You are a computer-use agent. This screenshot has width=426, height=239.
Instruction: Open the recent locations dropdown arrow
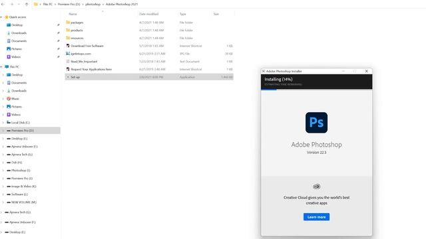pos(19,5)
